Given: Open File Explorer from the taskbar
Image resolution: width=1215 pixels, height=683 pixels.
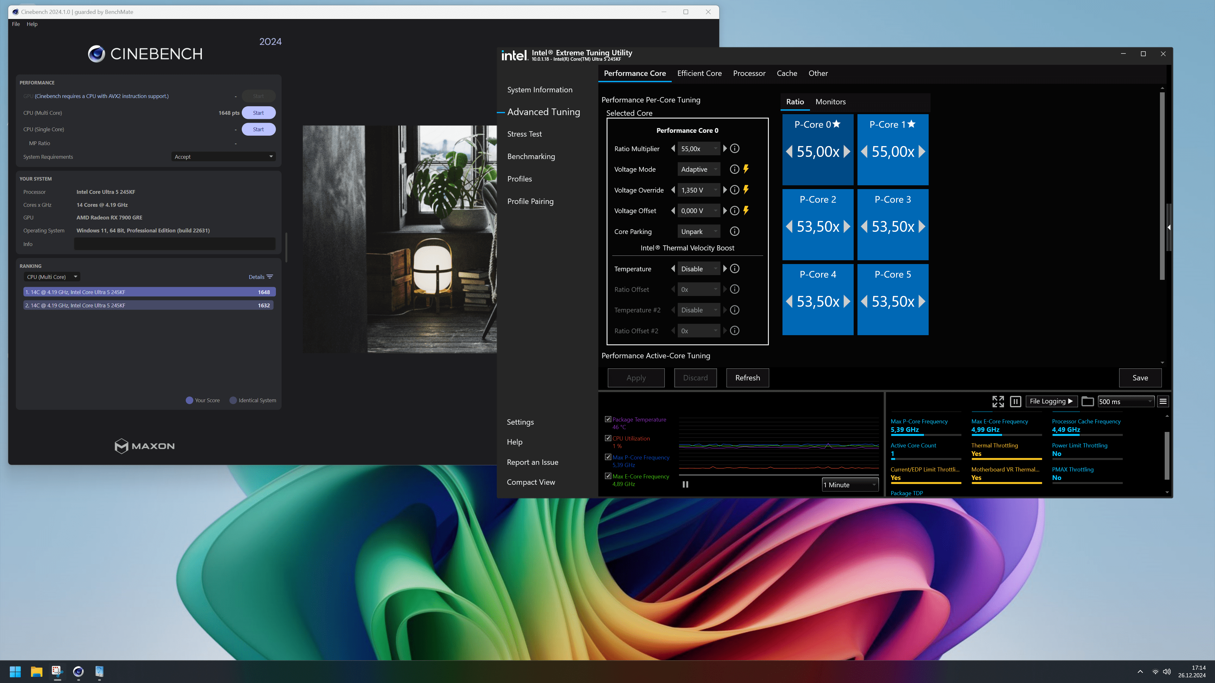Looking at the screenshot, I should pyautogui.click(x=36, y=671).
